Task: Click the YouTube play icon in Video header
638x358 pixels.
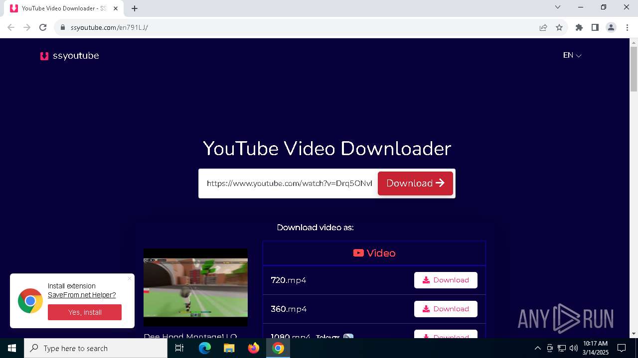Action: [x=358, y=253]
